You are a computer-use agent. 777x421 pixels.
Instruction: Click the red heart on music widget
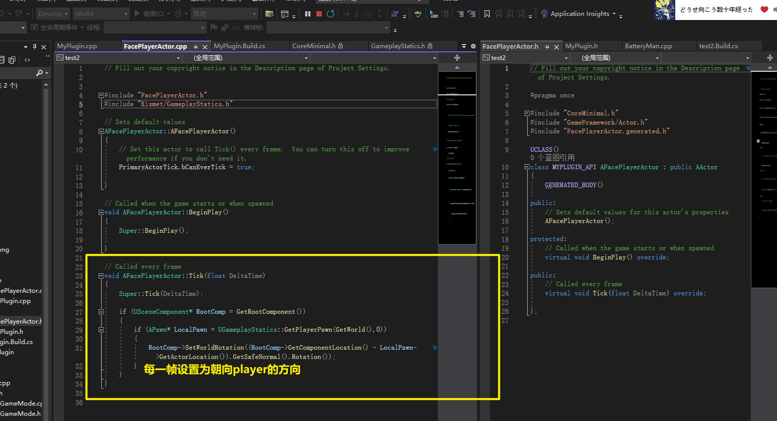point(764,9)
